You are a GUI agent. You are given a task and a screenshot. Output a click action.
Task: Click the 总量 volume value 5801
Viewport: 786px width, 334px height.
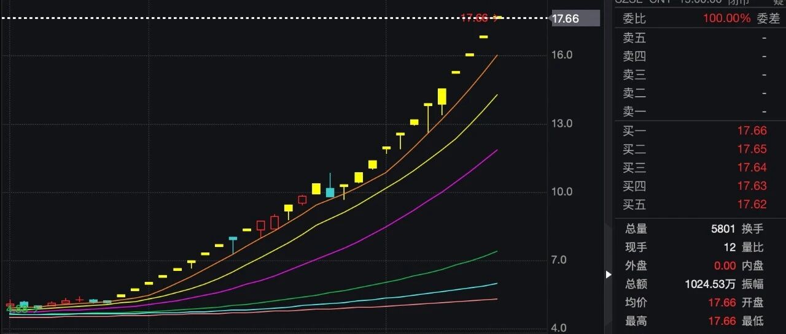click(723, 229)
